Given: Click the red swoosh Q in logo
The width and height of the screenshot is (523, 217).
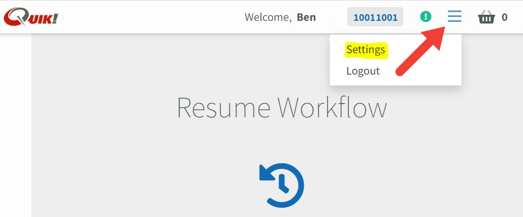Looking at the screenshot, I should (16, 16).
